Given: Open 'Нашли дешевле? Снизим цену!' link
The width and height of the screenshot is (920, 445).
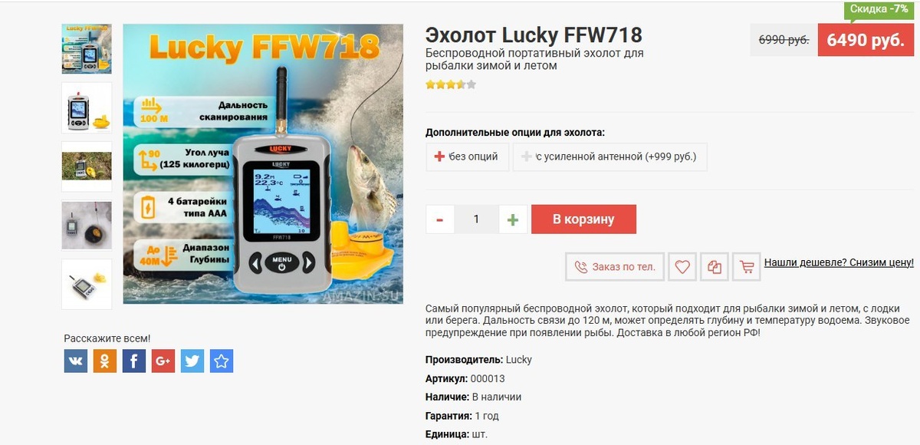Looking at the screenshot, I should (839, 262).
